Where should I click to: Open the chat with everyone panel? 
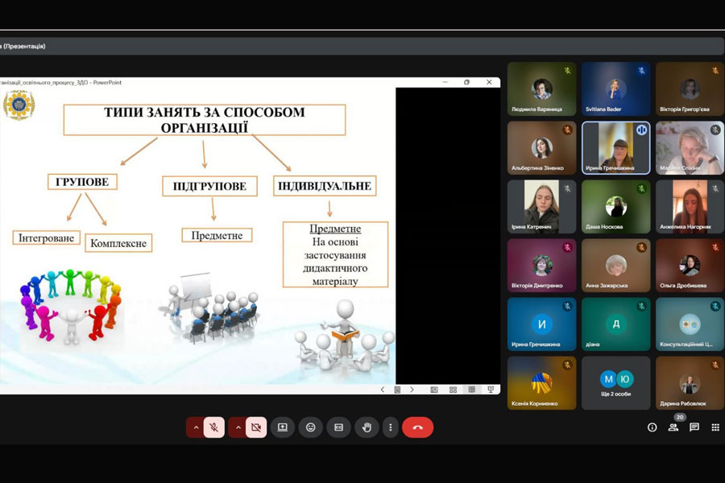pyautogui.click(x=694, y=427)
